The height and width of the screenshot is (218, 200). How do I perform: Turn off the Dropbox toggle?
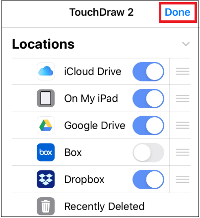click(148, 179)
